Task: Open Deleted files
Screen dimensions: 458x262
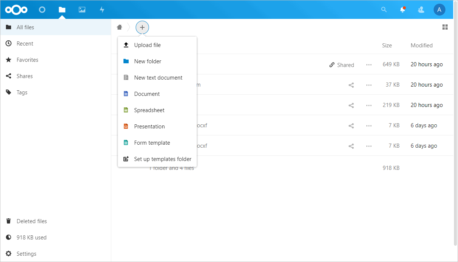Action: (55, 221)
